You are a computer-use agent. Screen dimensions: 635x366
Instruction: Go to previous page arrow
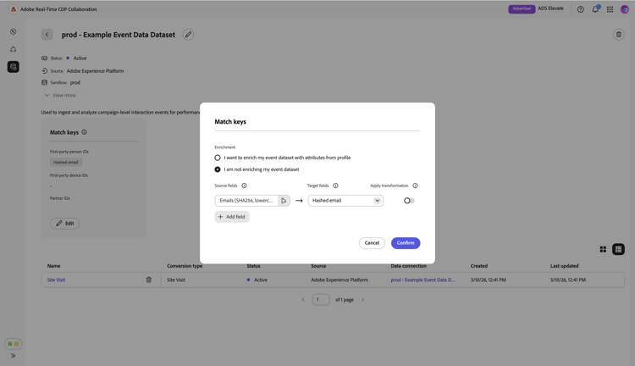(303, 300)
